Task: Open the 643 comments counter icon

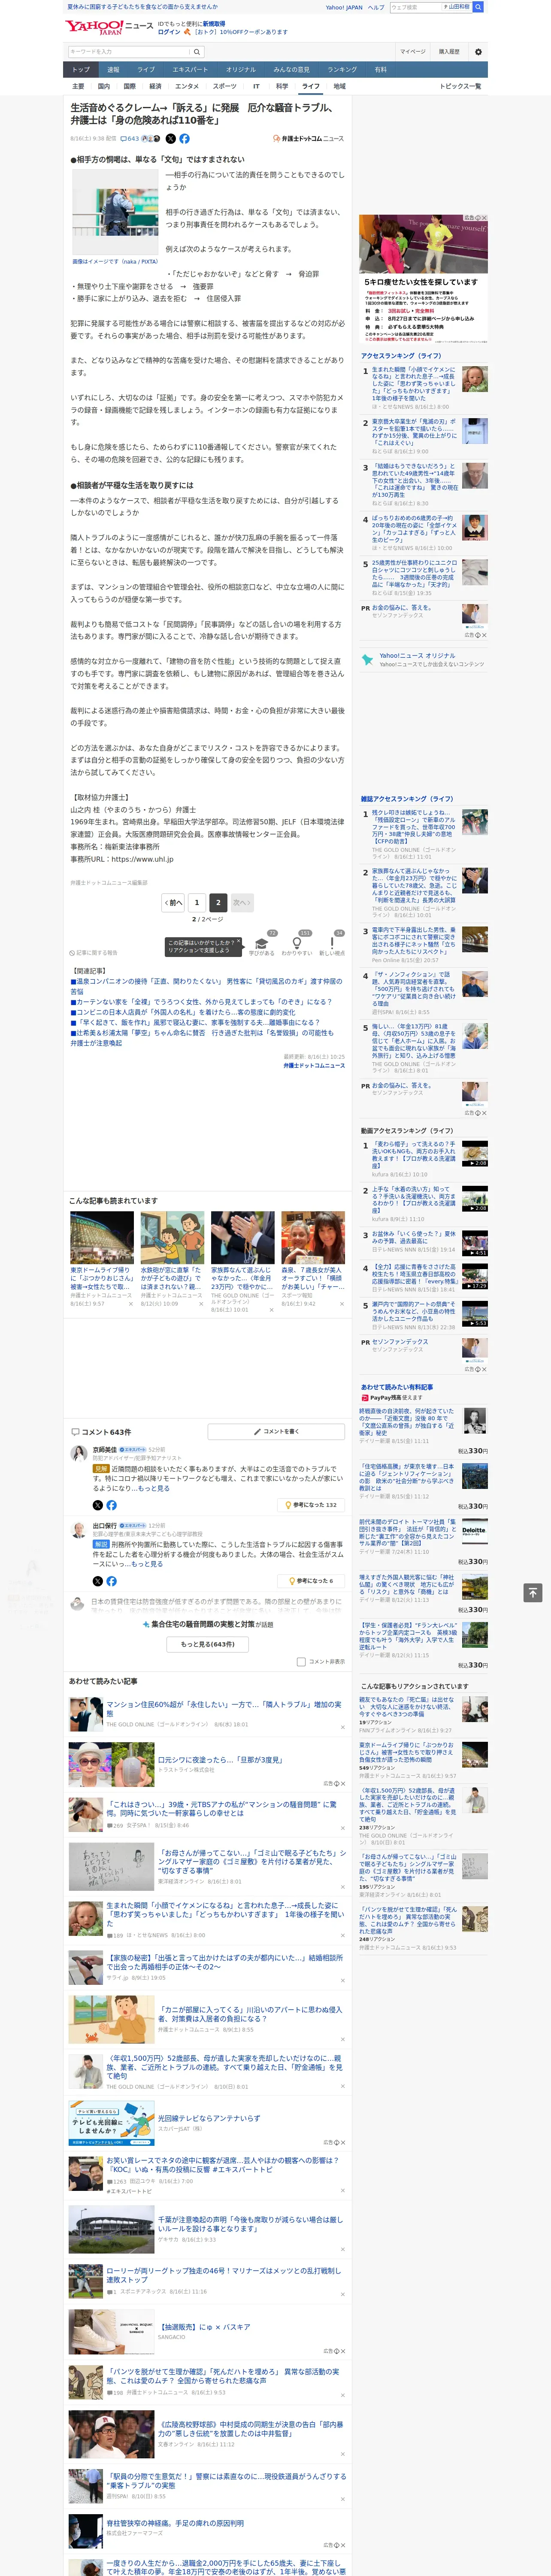Action: pyautogui.click(x=130, y=139)
